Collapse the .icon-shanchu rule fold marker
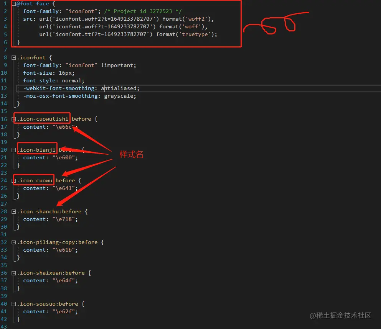Screen dimensions: 381x329 [x=14, y=211]
